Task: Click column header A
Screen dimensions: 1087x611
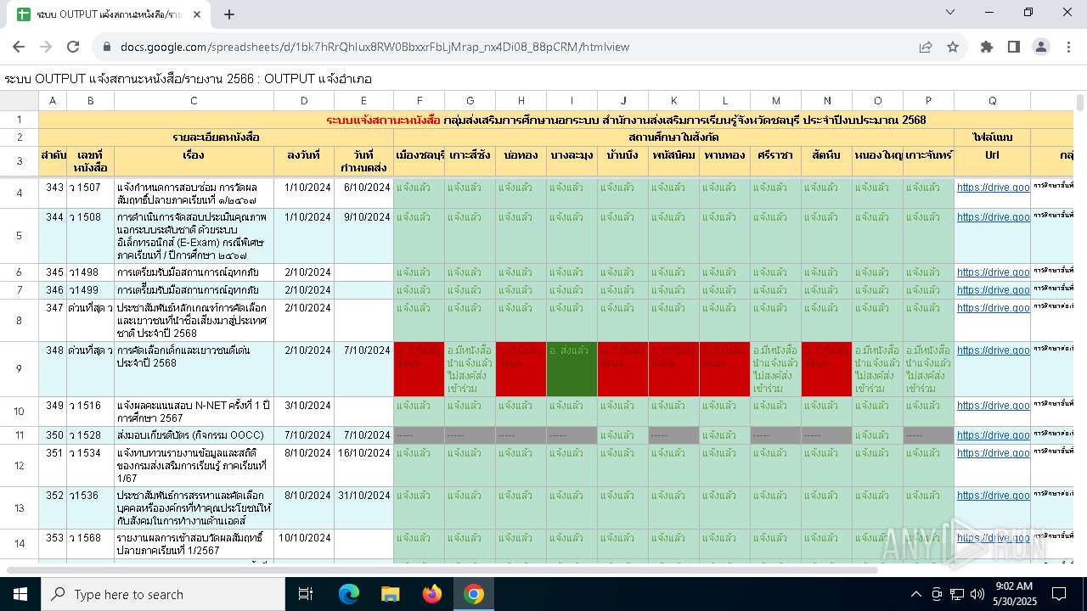Action: point(53,101)
